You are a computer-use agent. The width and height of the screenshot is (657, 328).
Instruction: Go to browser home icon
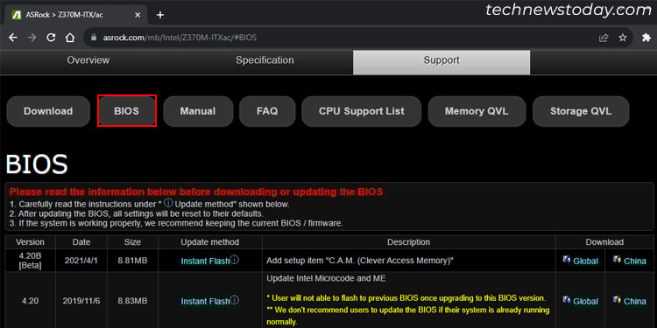point(69,38)
